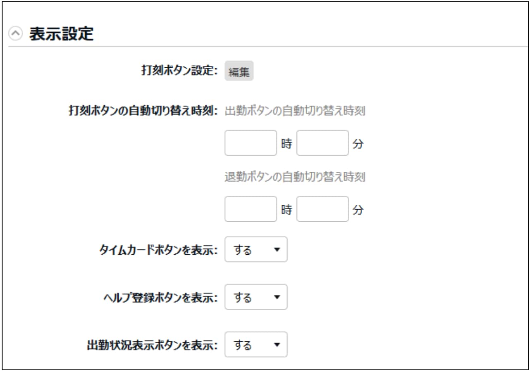The image size is (532, 374).
Task: Focus the 出勤ボタン hour (時) input field
Action: 251,143
